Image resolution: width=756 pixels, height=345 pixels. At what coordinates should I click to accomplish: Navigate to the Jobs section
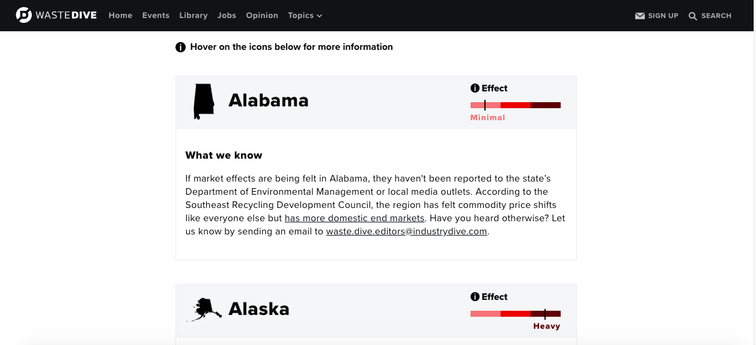(227, 16)
